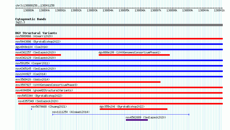
Task: Click nsv1111250 (Alsmadi2014) label
Action: point(71,112)
